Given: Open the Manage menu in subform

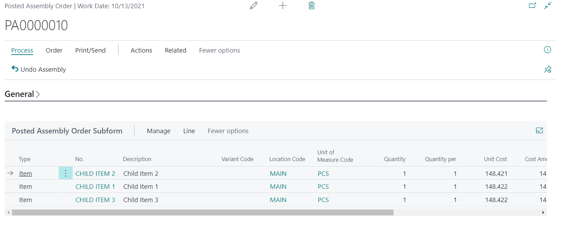Looking at the screenshot, I should click(159, 131).
